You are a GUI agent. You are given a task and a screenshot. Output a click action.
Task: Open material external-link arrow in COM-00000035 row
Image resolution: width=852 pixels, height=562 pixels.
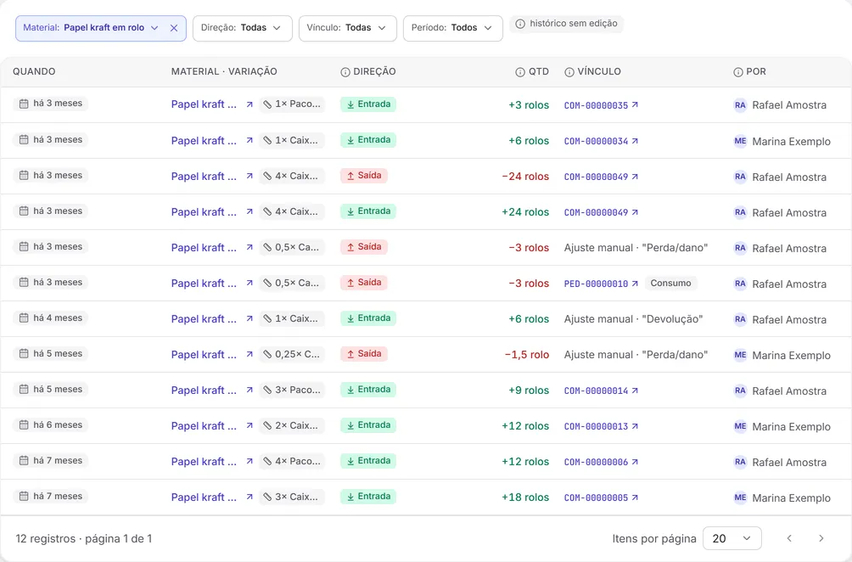(x=249, y=105)
